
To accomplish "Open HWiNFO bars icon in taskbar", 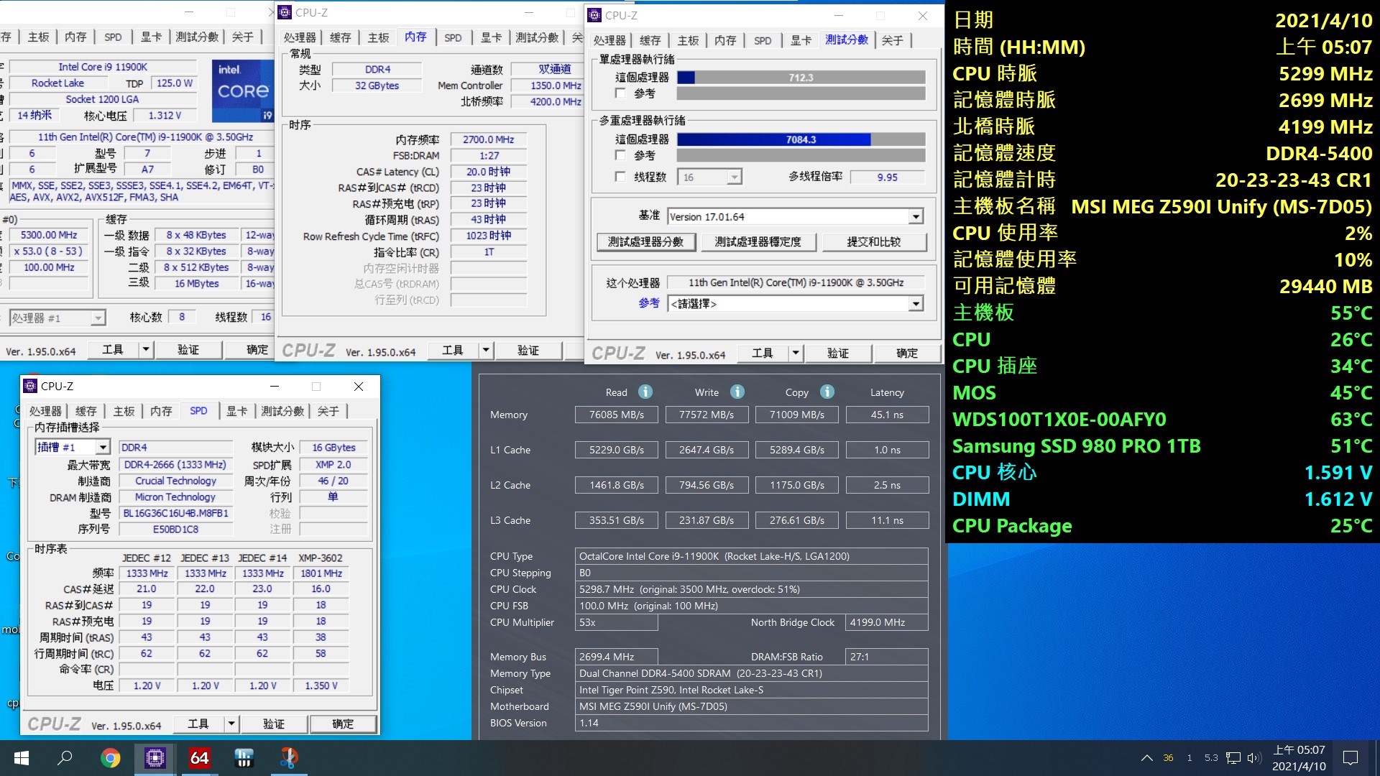I will [x=244, y=758].
